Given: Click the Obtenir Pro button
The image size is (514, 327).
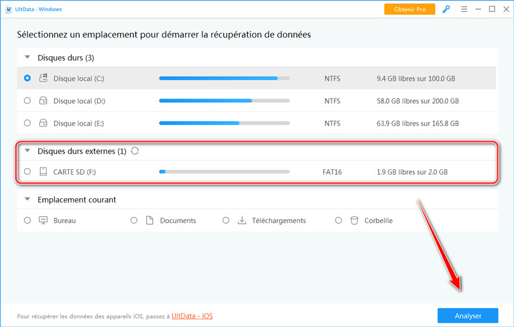Looking at the screenshot, I should pos(409,10).
